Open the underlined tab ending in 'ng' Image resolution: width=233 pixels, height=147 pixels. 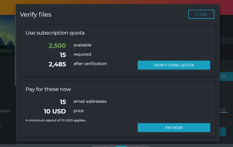[x=223, y=109]
